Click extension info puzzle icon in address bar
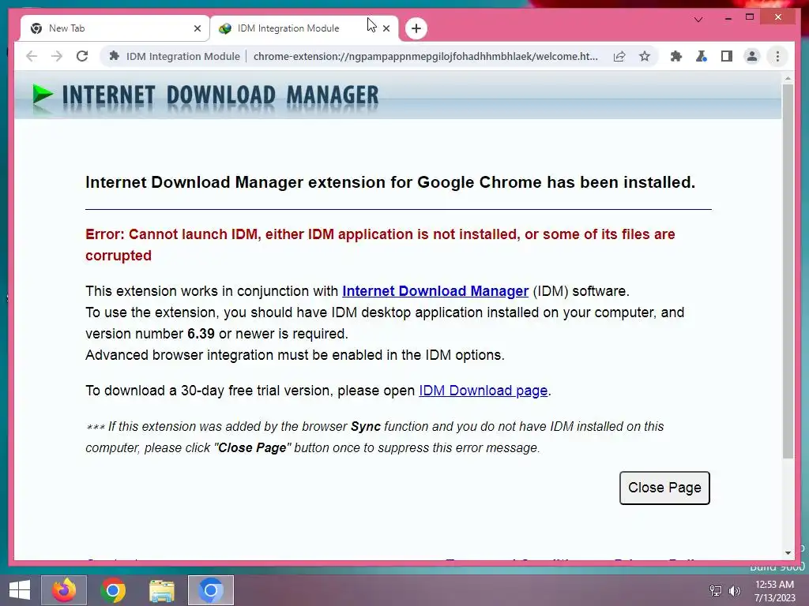Image resolution: width=809 pixels, height=606 pixels. [115, 56]
